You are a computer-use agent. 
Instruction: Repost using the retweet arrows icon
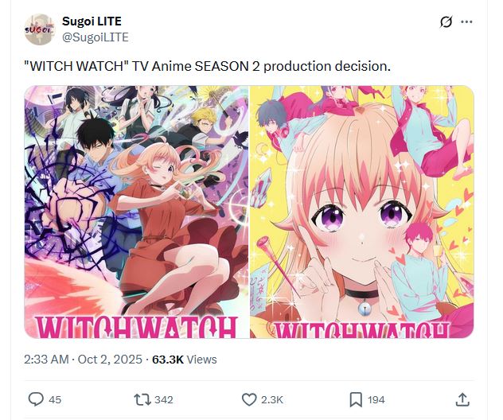click(142, 399)
